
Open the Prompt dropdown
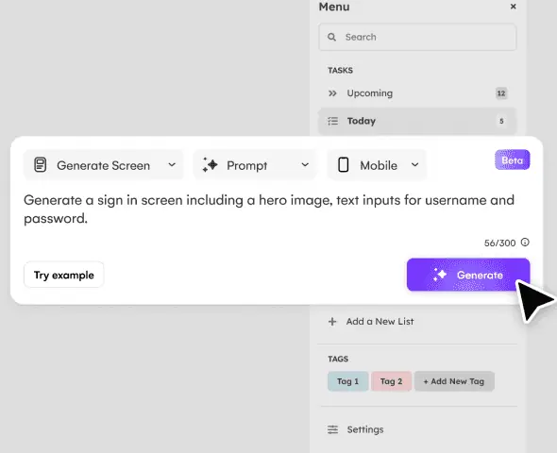tap(254, 165)
